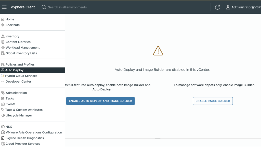Open the hamburger navigation menu
Viewport: 261px width, 147px height.
4,7
